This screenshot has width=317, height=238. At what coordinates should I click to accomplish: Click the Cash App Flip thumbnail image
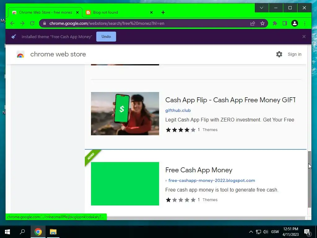coord(125,113)
